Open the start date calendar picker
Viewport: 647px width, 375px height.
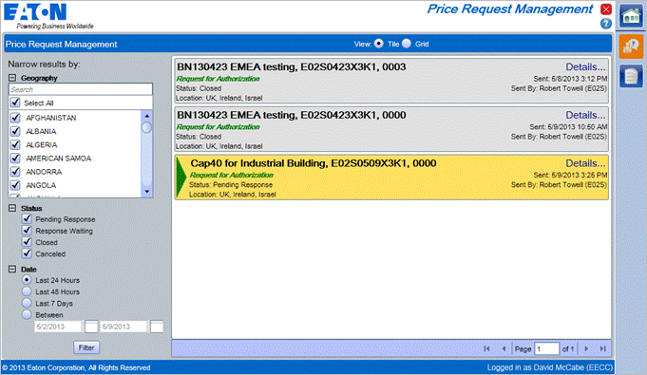point(91,327)
